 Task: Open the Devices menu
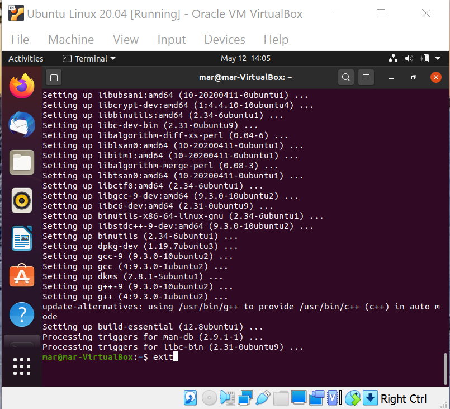224,39
